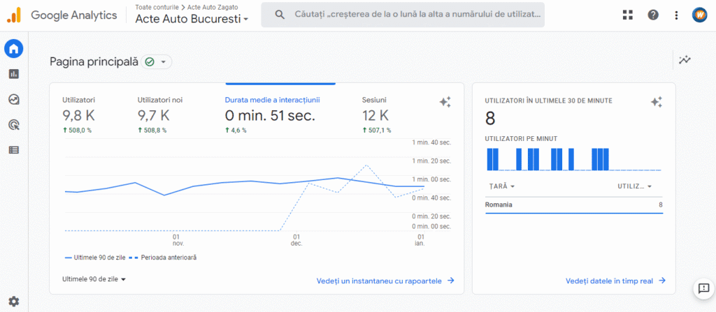Screen dimensions: 716x312
Task: Click Ultimele 90 de zile legend entry
Action: (x=96, y=258)
